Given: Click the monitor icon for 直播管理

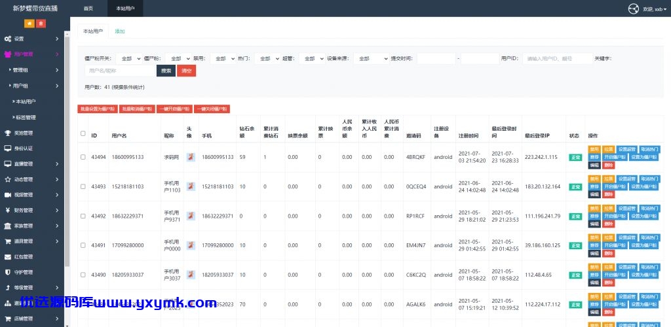Looking at the screenshot, I should pyautogui.click(x=8, y=164).
